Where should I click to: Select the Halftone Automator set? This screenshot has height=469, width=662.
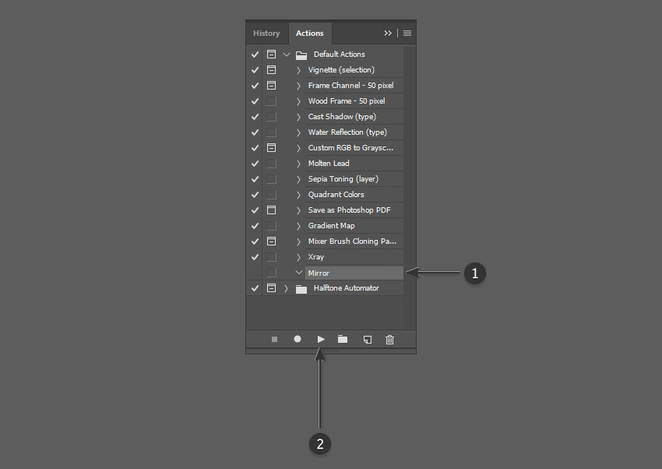tap(343, 287)
